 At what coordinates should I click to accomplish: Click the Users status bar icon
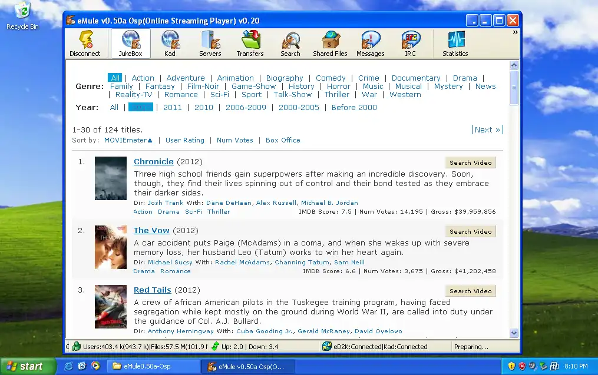[76, 346]
